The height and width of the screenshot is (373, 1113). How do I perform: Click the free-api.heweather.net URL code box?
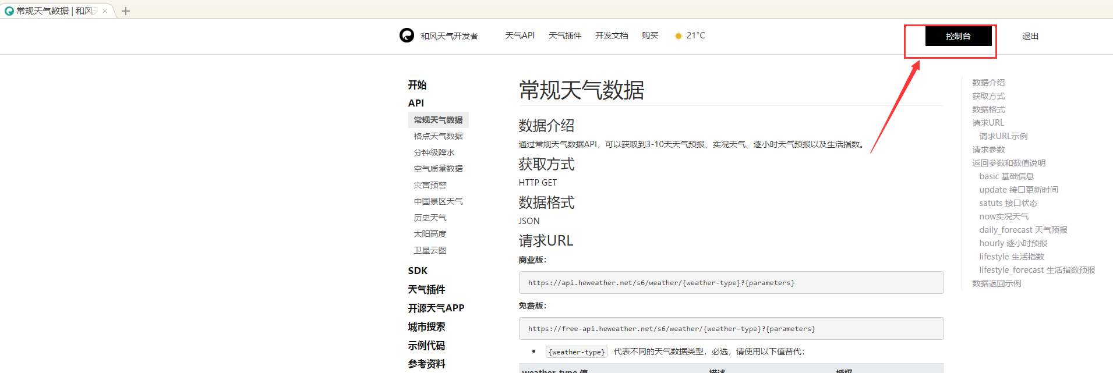tap(731, 329)
